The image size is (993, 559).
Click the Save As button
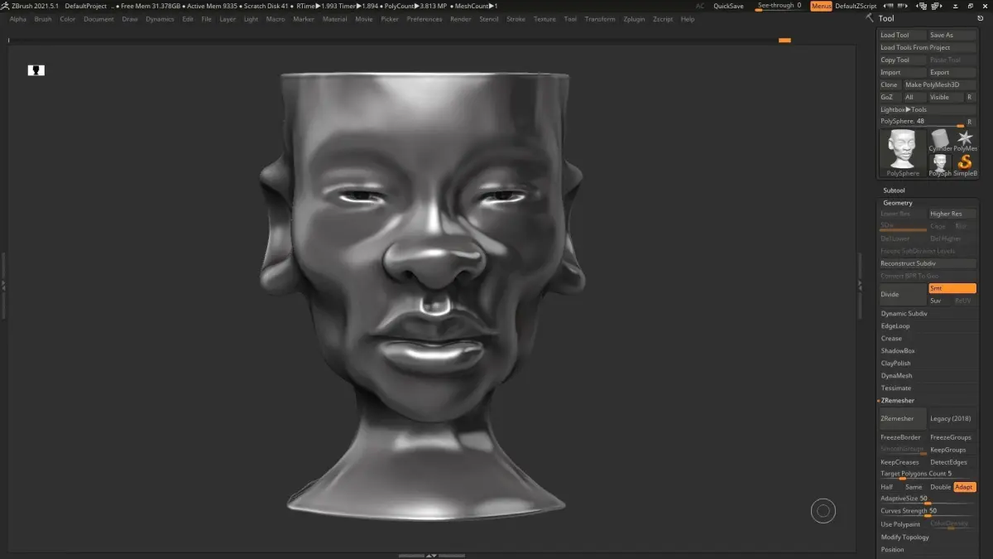point(952,35)
